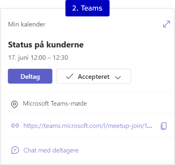Join the meeting with the Deltag button
Viewport: 175px width, 165px height.
pos(30,76)
